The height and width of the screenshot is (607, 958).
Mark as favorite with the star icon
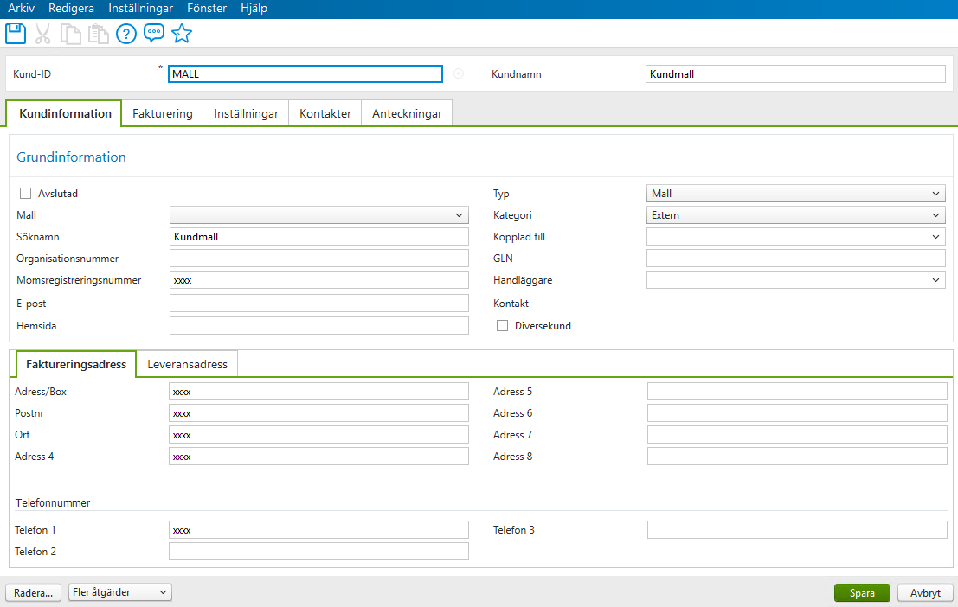pyautogui.click(x=182, y=33)
